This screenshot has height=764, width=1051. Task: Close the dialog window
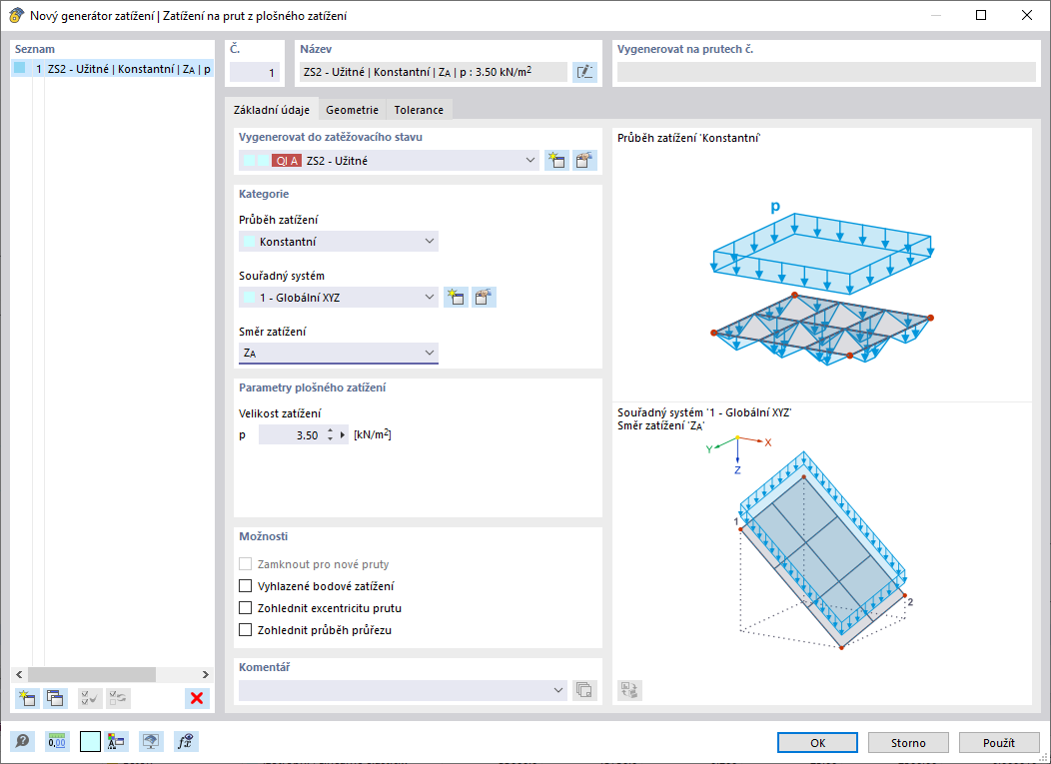tap(1026, 15)
